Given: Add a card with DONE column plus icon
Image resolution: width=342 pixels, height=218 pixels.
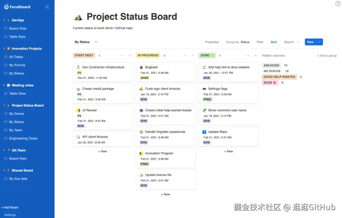Looking at the screenshot, I should tap(256, 56).
